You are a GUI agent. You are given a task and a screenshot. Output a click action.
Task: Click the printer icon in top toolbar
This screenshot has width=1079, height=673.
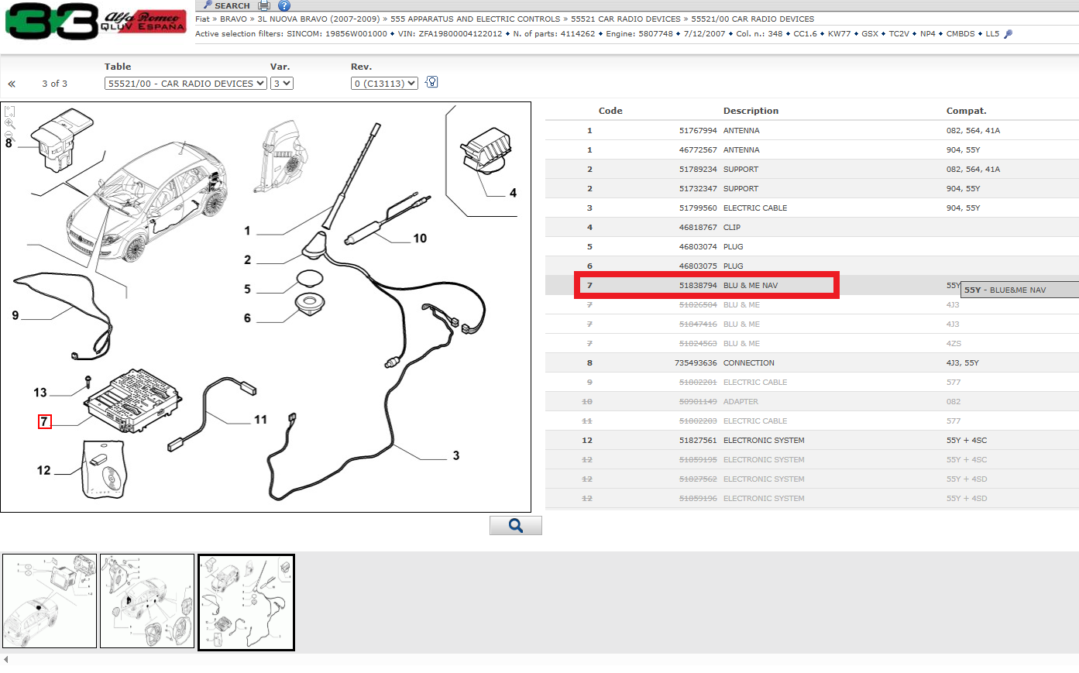[264, 5]
